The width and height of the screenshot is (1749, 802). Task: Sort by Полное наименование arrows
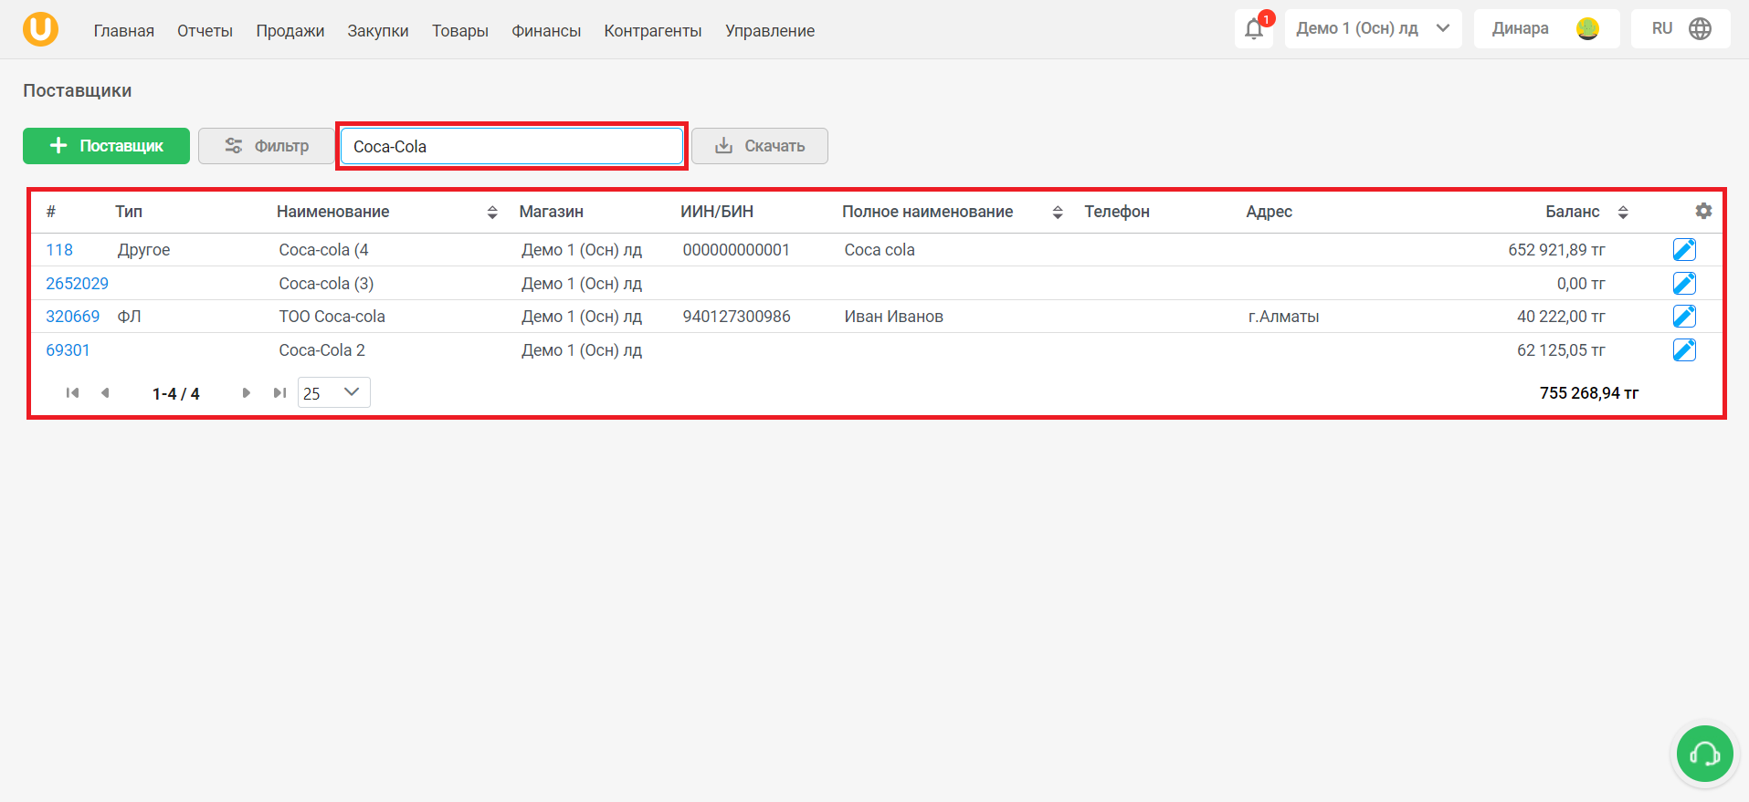pos(1058,212)
